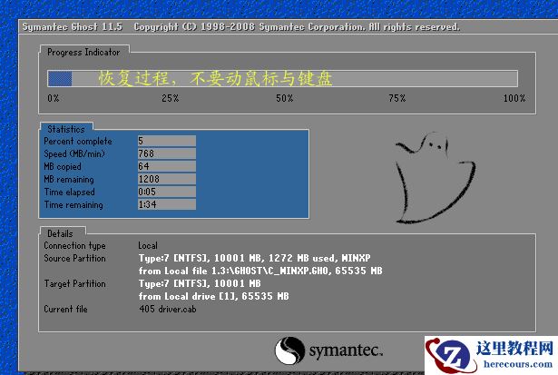
Task: Click the Symantec yin-yang logo
Action: 289,350
